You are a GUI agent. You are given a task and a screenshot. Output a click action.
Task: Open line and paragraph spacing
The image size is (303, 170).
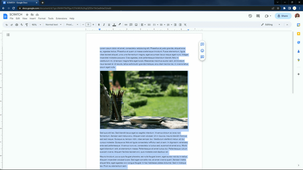click(149, 25)
